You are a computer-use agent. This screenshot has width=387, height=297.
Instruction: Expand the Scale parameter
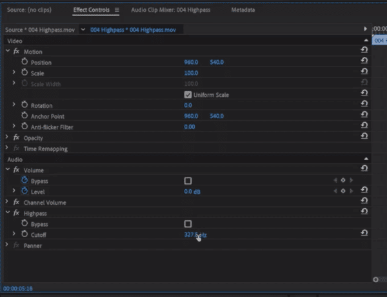(x=14, y=72)
